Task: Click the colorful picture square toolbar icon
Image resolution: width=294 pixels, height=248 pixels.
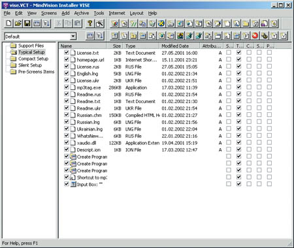Action: 180,36
